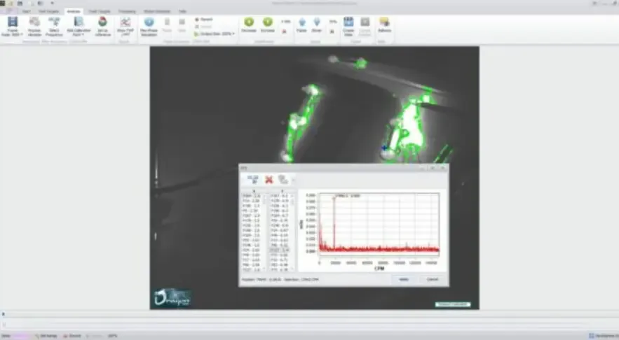Viewport: 619px width, 340px height.
Task: Click third toolbar icon in FFT dialog
Action: click(283, 180)
